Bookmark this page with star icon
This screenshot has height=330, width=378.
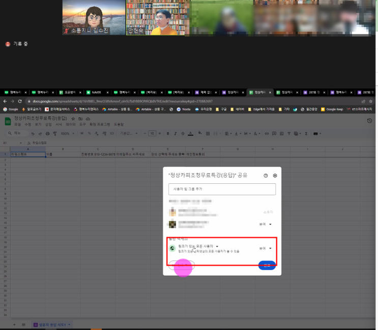[371, 101]
